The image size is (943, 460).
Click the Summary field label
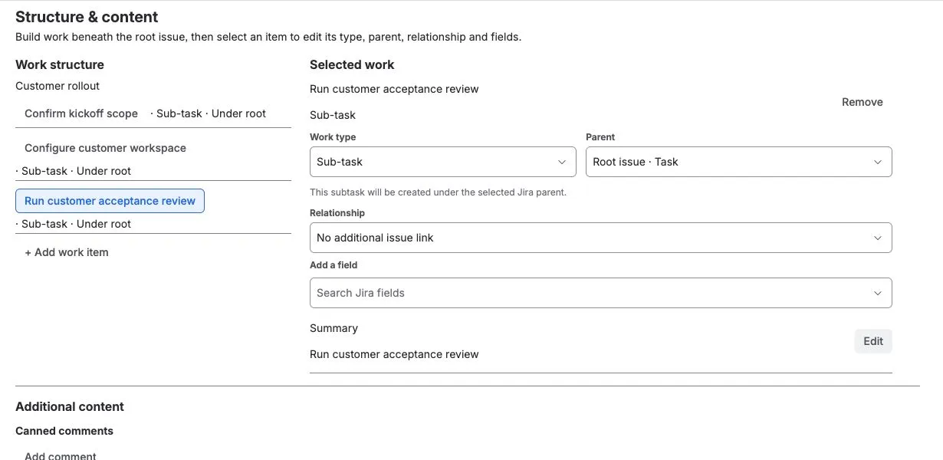333,328
